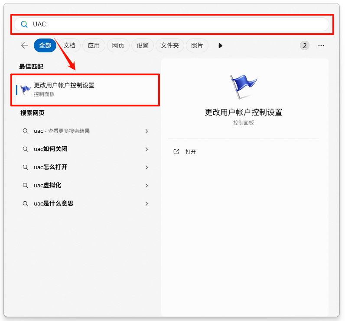
Task: Expand chevron next to uac怎么打开
Action: [x=147, y=167]
